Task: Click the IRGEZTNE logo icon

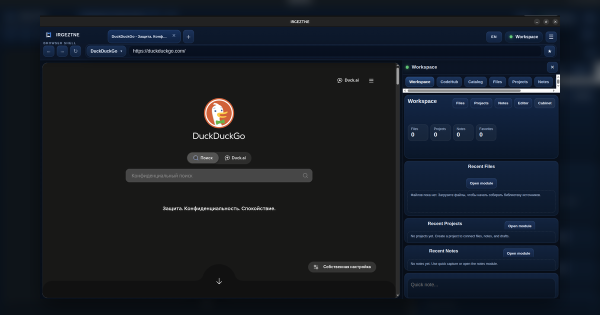Action: pyautogui.click(x=48, y=35)
